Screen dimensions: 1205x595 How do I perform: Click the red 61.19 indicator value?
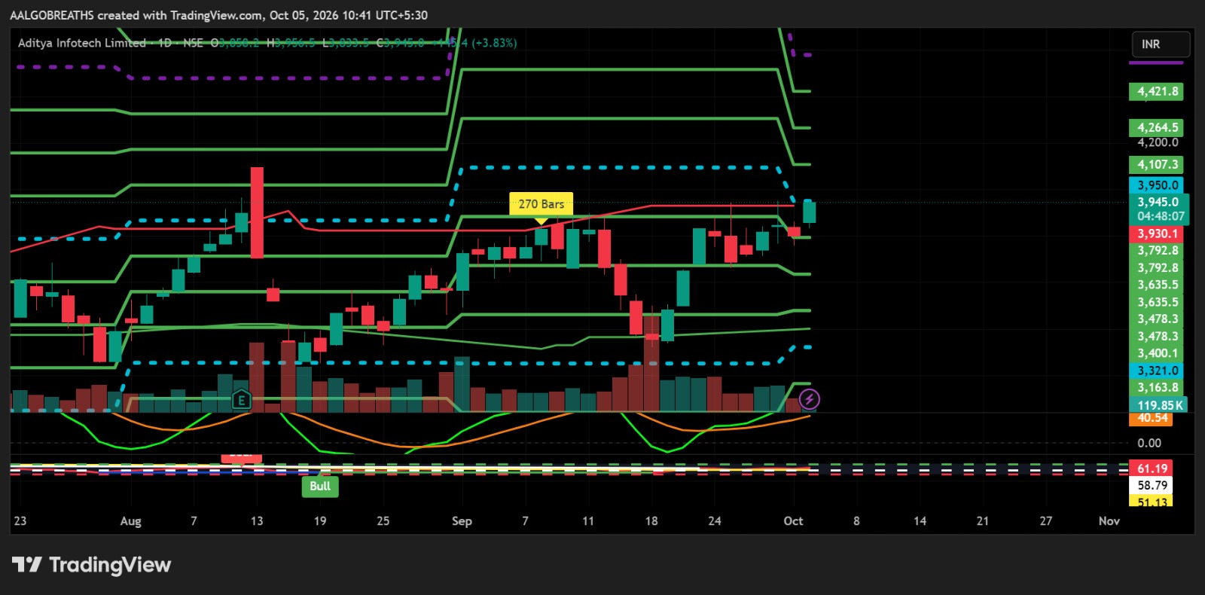click(1151, 468)
